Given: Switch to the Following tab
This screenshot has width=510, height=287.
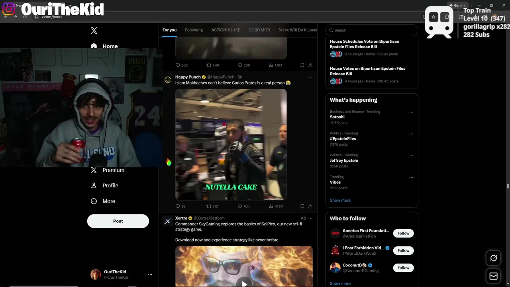Looking at the screenshot, I should click(x=194, y=30).
